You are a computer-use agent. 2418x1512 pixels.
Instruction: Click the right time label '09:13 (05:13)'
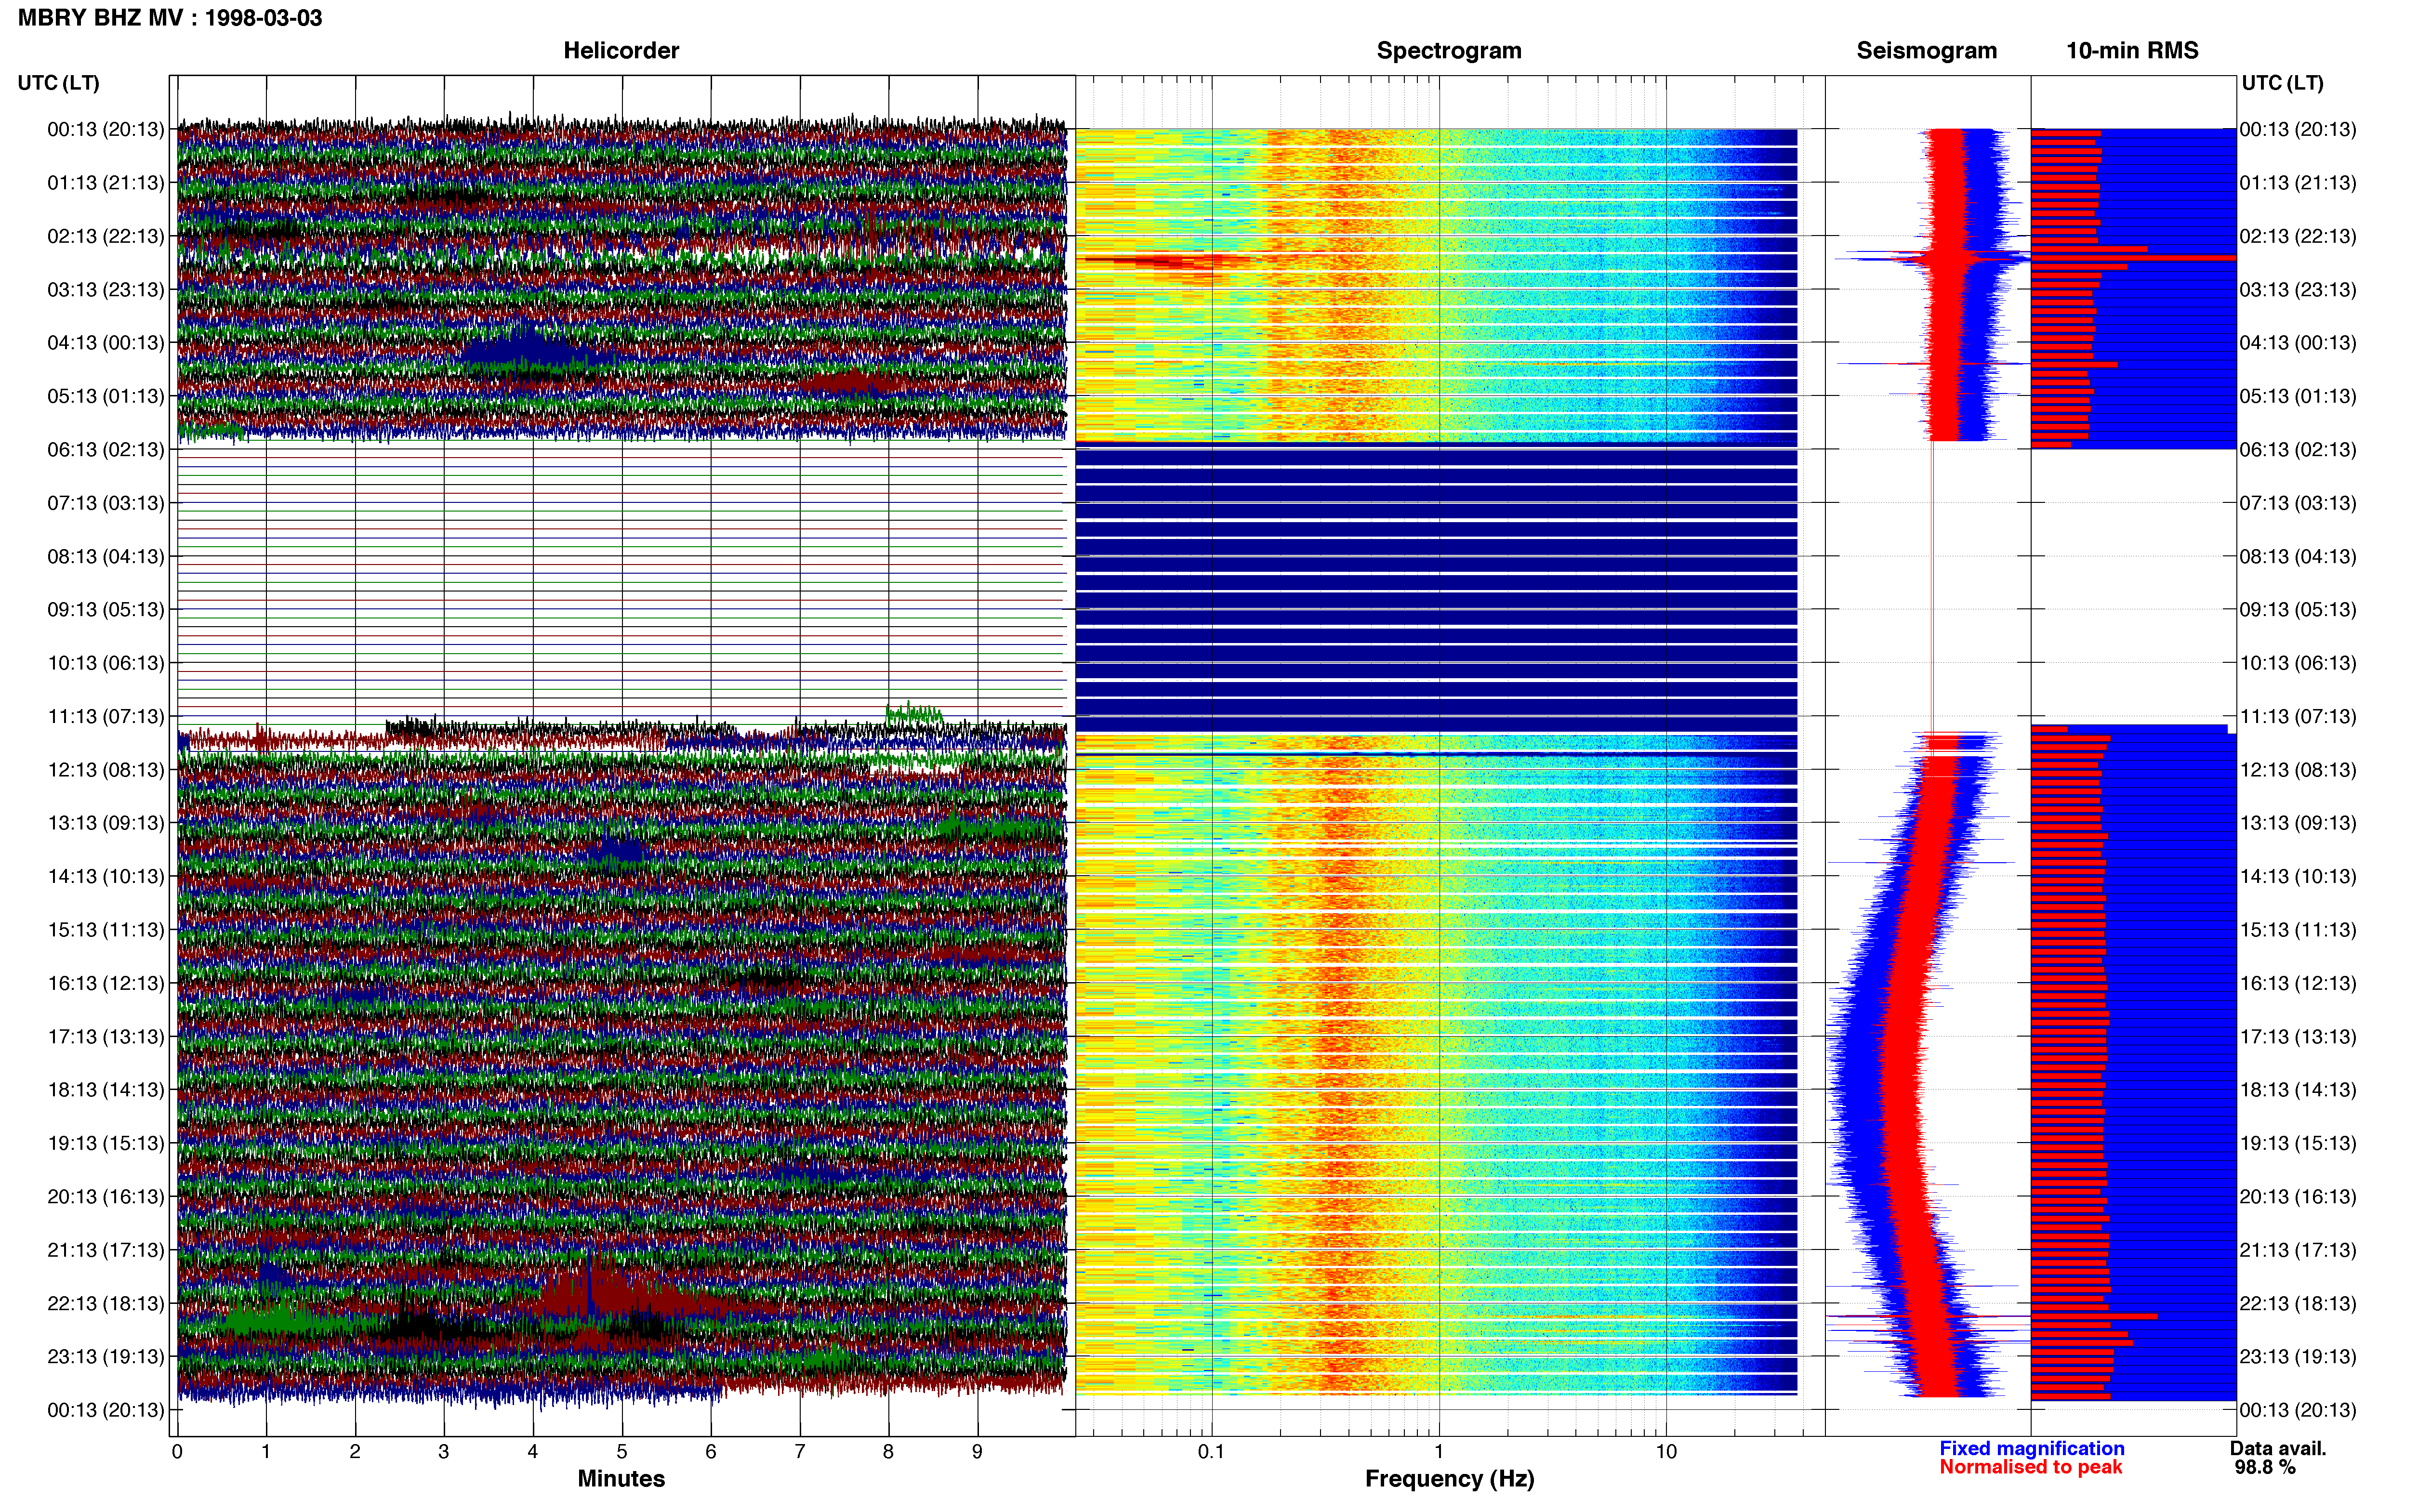coord(2298,609)
